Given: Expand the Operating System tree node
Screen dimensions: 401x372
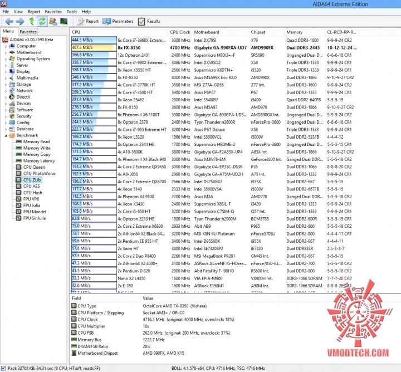Looking at the screenshot, I should point(6,59).
